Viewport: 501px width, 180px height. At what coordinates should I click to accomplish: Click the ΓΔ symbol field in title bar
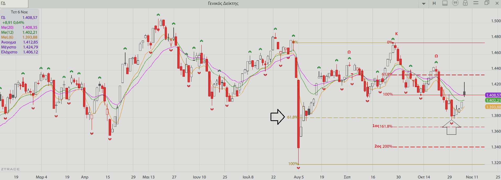point(14,4)
